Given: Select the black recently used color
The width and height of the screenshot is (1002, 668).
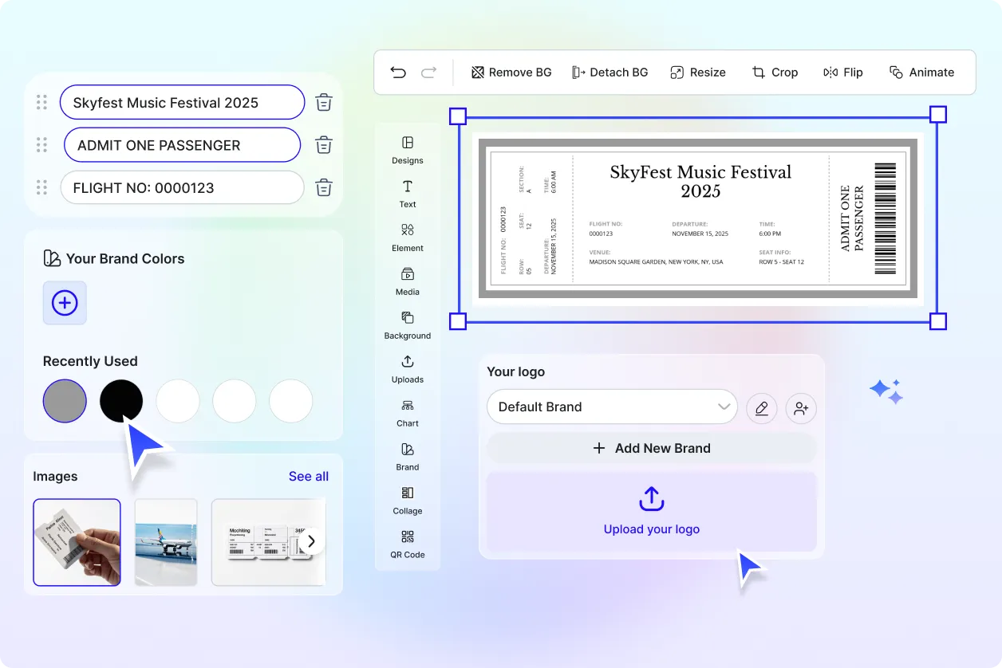Looking at the screenshot, I should (x=121, y=401).
